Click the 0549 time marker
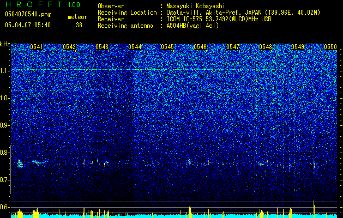 click(x=298, y=47)
